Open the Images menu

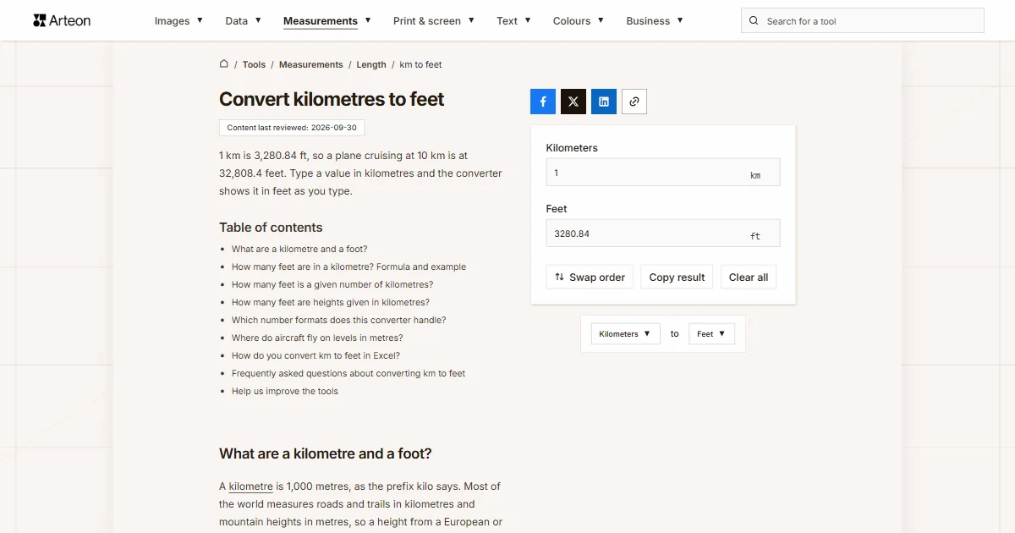coord(178,21)
